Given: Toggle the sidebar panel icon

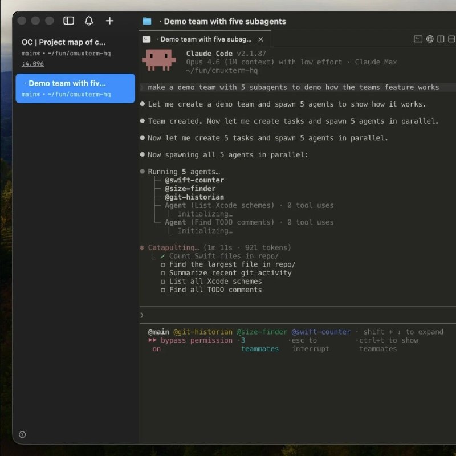Looking at the screenshot, I should tap(68, 21).
